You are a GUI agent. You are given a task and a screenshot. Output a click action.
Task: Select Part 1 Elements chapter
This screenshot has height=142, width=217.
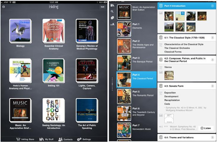[x=137, y=29]
